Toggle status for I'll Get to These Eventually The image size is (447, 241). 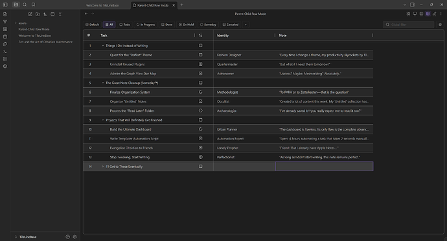click(201, 166)
